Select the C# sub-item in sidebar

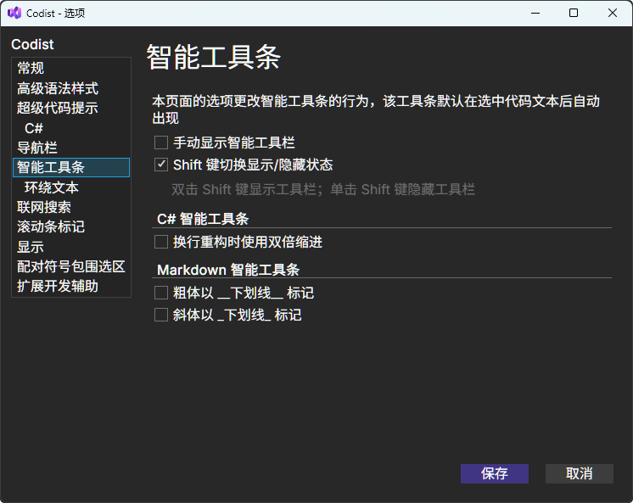[34, 128]
